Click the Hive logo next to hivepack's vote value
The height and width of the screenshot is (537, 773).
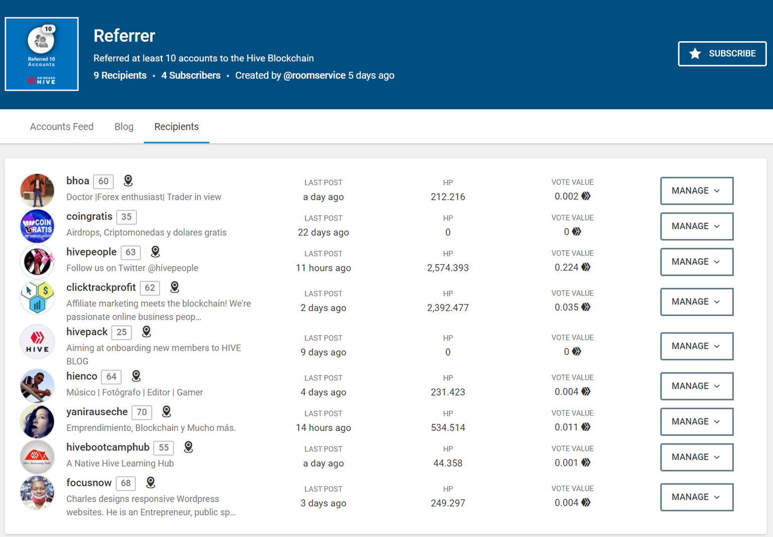[x=577, y=351]
